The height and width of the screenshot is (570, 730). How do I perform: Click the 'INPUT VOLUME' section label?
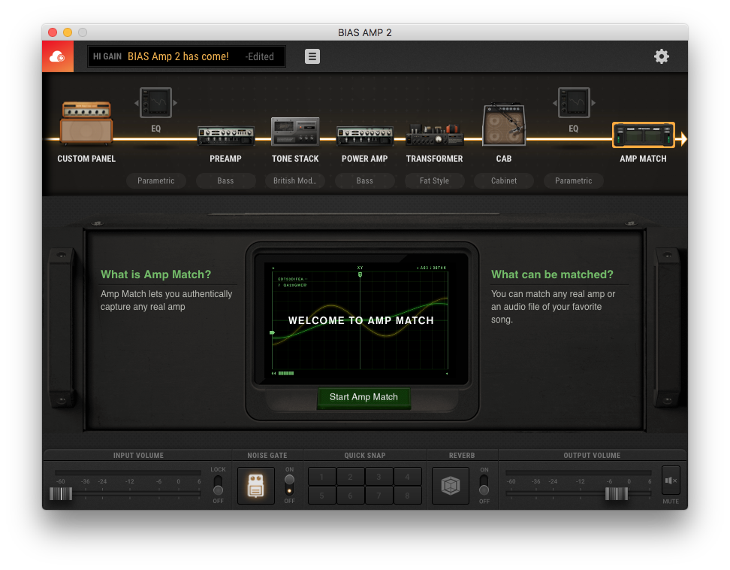[138, 456]
